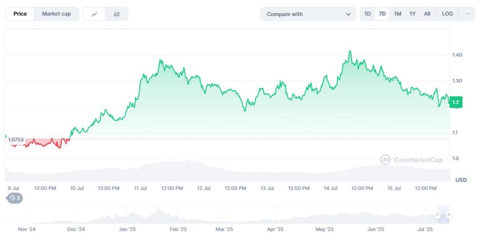Click Dec '24 on the overview timeline

click(x=76, y=229)
